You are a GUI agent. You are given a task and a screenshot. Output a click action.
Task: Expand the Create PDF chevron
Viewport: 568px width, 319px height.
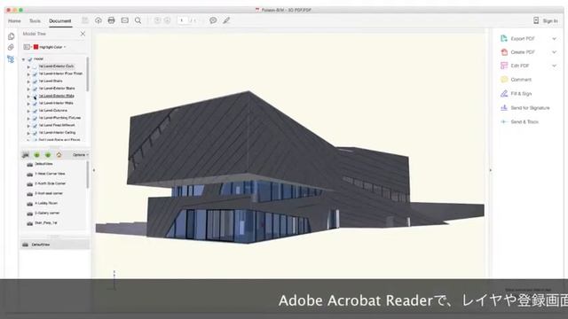tap(554, 52)
